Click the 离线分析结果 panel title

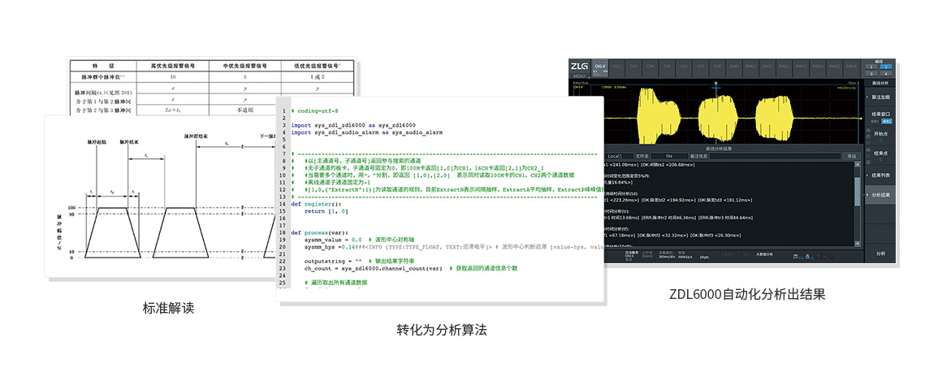pyautogui.click(x=719, y=149)
